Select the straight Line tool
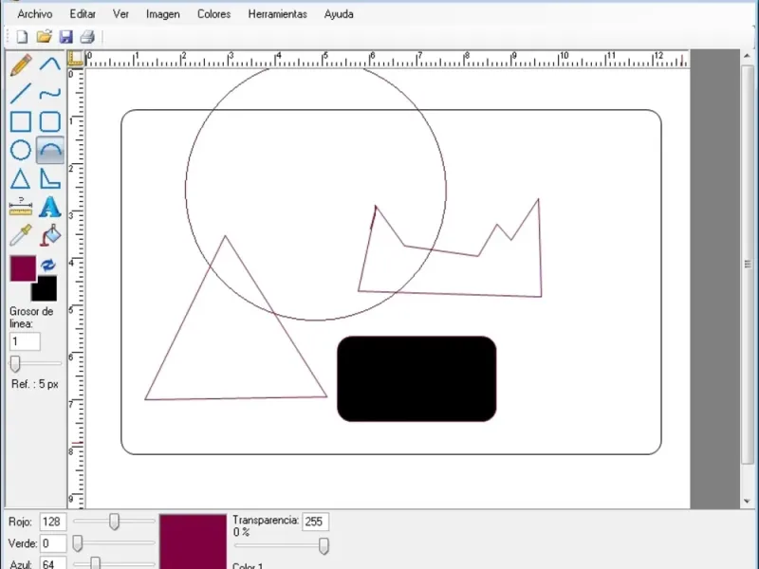 [x=21, y=93]
